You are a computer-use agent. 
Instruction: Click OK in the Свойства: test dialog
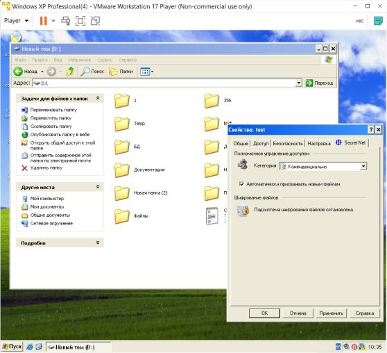pyautogui.click(x=264, y=313)
